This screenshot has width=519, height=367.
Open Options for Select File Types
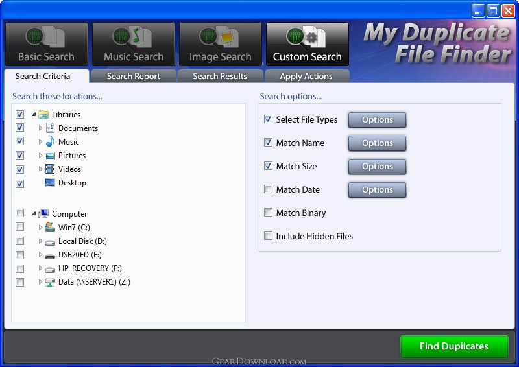[x=377, y=120]
